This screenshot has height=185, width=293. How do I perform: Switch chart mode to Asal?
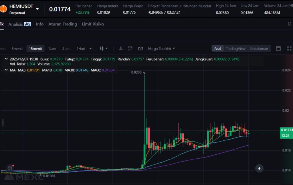click(x=218, y=49)
